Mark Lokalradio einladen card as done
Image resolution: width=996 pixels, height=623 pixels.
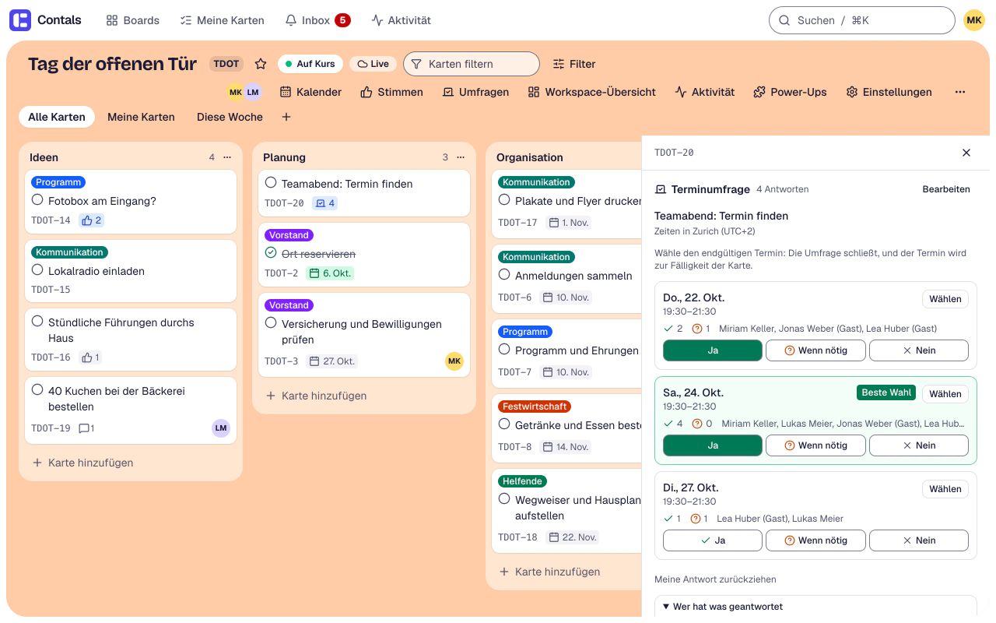pos(37,270)
